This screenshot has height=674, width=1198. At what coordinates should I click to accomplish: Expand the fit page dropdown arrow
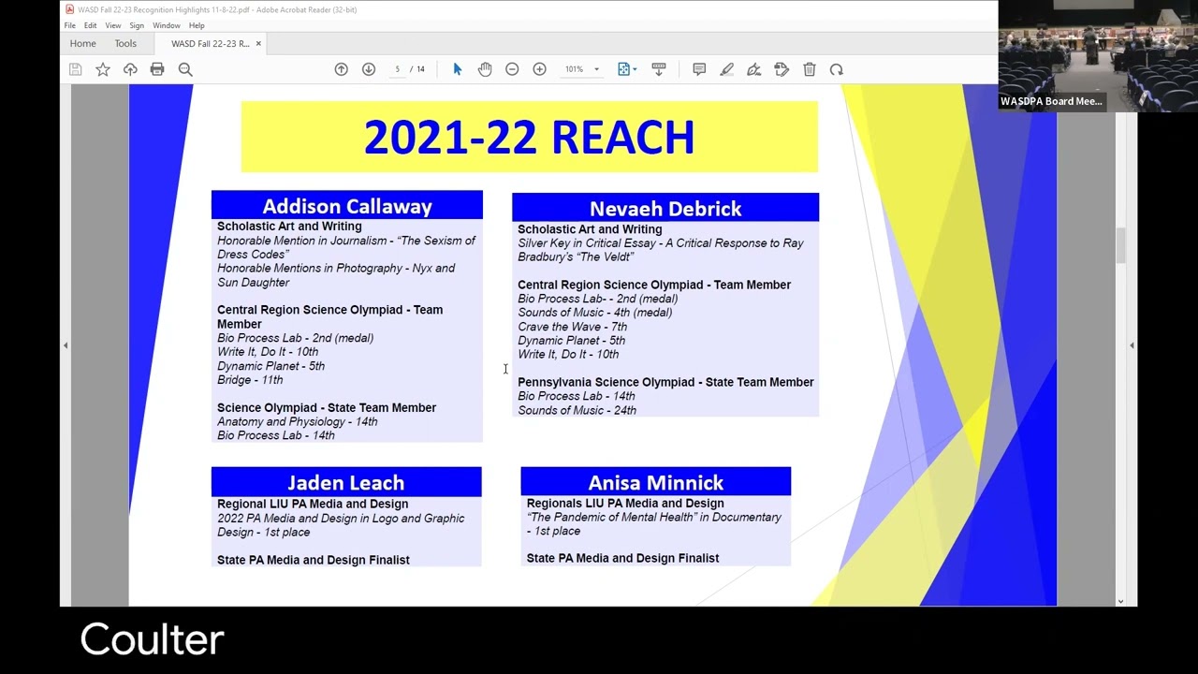tap(636, 69)
